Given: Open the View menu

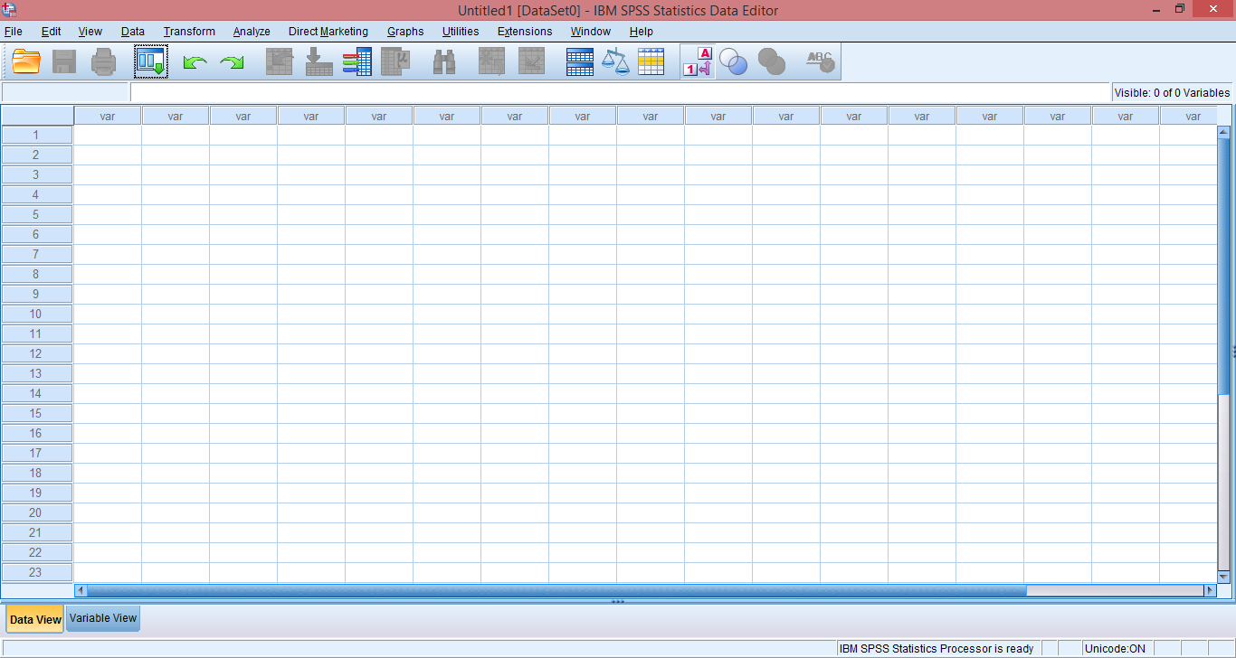Looking at the screenshot, I should (x=90, y=32).
